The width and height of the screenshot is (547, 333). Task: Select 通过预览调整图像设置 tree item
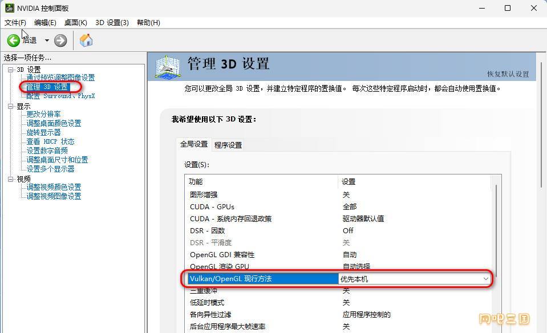(x=60, y=78)
